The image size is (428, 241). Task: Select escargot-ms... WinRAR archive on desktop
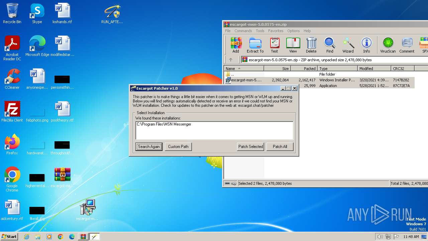[62, 177]
